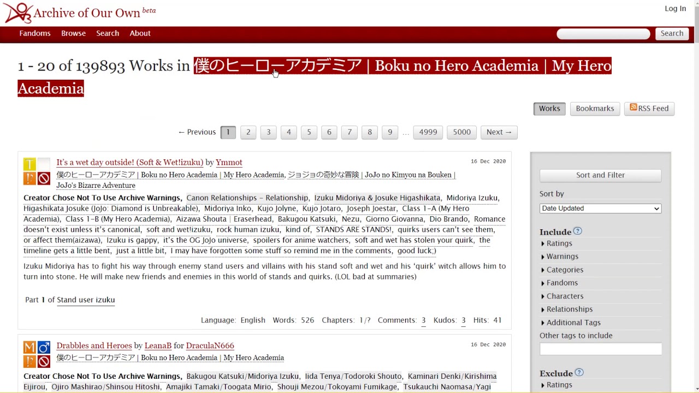
Task: Jump to page 4999 of results
Action: click(x=428, y=132)
